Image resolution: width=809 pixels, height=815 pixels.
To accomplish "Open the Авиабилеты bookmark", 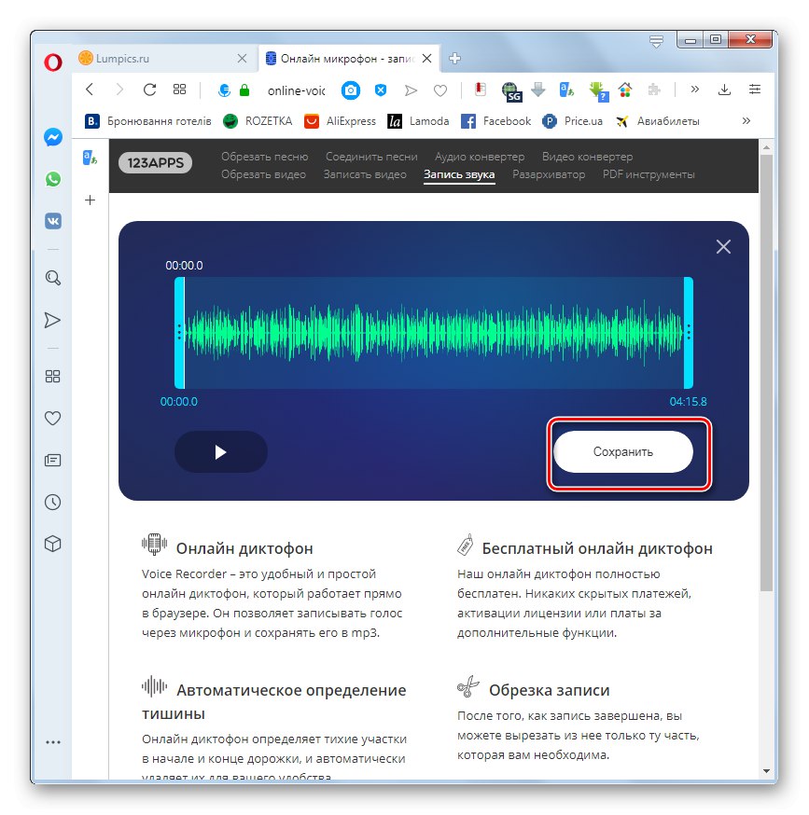I will pyautogui.click(x=658, y=121).
